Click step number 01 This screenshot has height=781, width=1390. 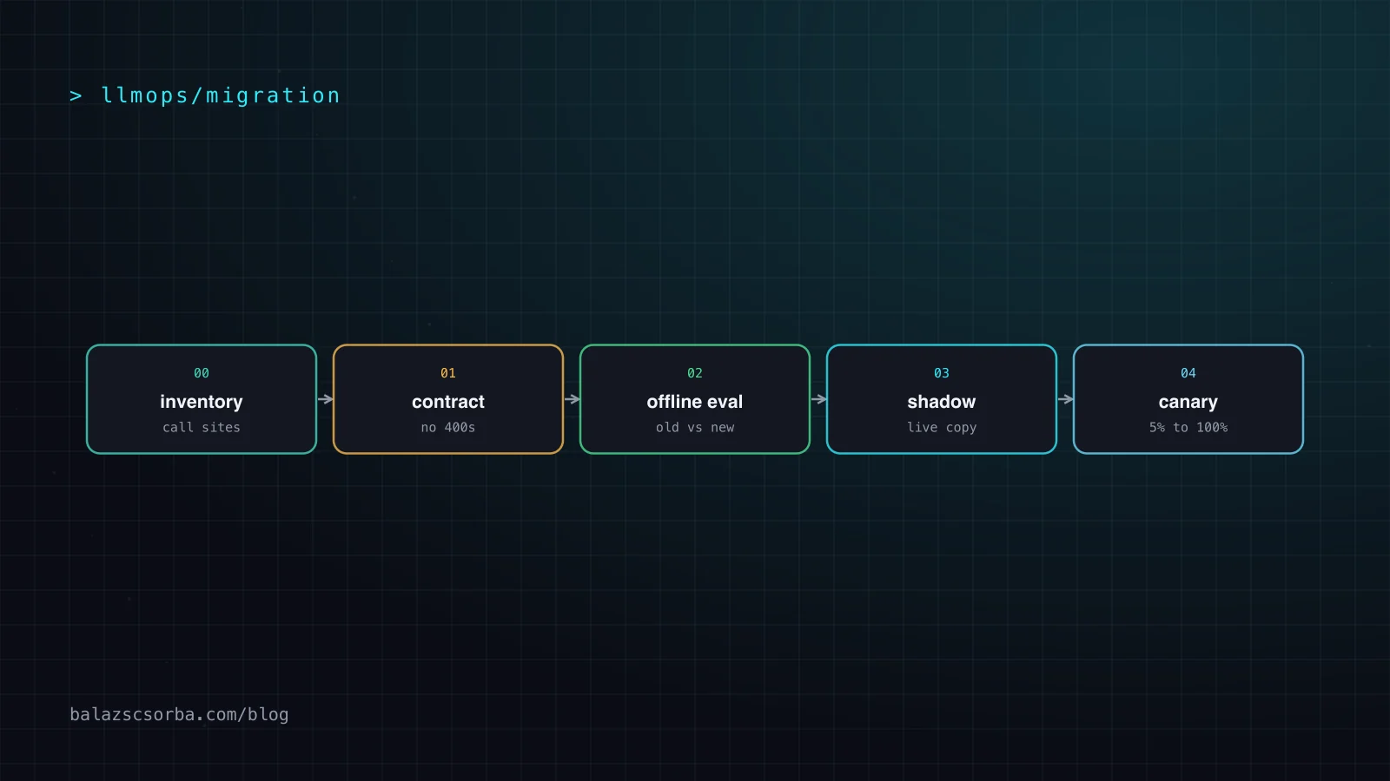(448, 373)
